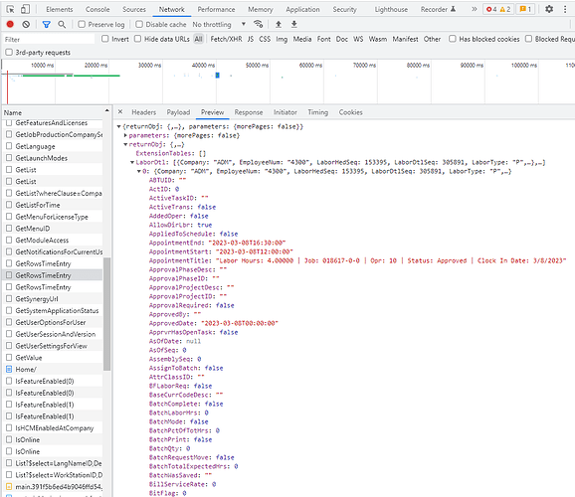Screen dimensions: 575x497
Task: Enable Disable cache checkbox
Action: click(139, 24)
